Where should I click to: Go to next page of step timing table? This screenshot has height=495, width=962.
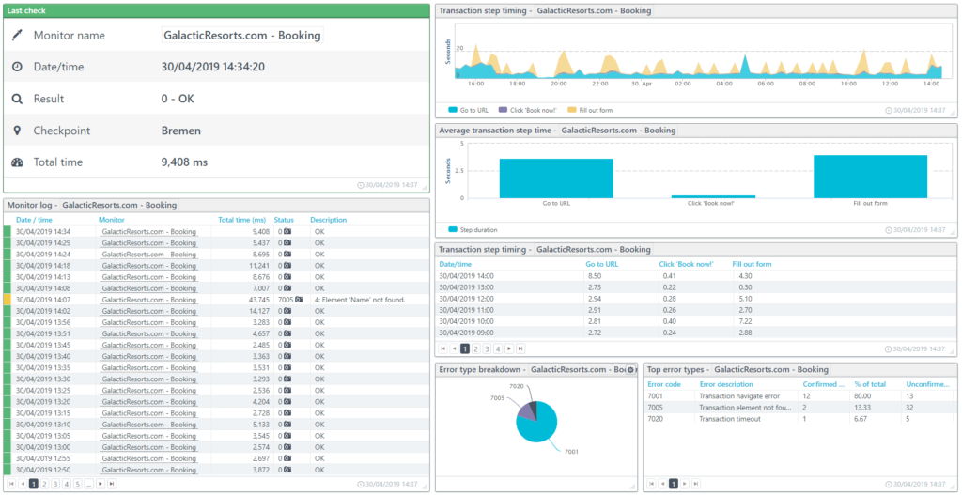tap(509, 348)
